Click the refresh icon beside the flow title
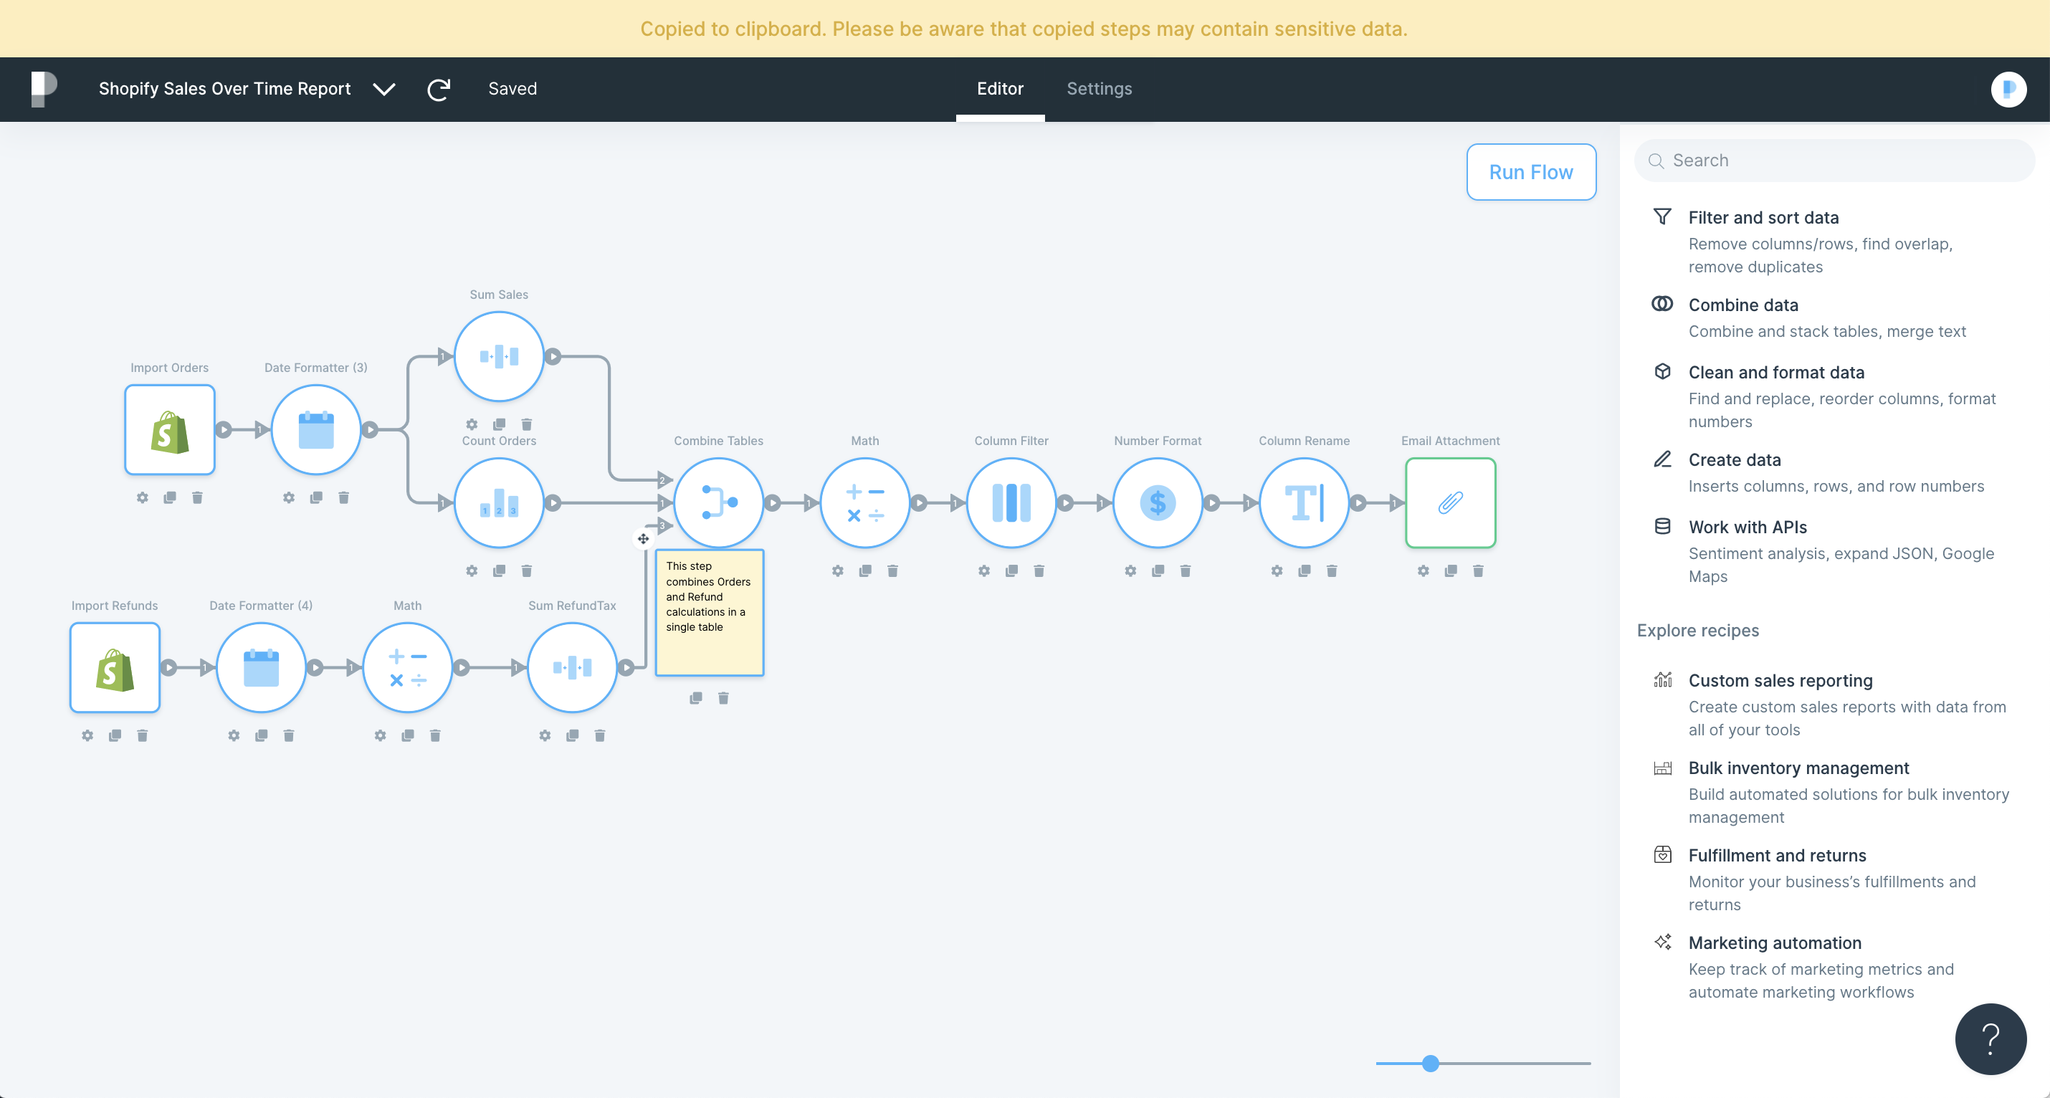 [439, 89]
